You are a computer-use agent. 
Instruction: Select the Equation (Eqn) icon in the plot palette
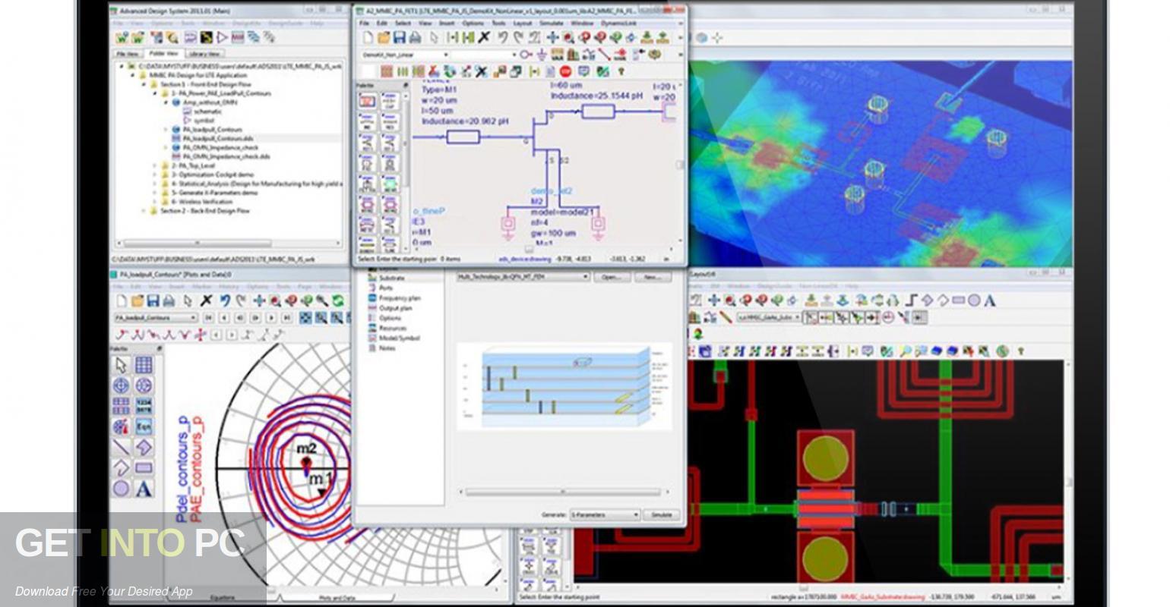pos(144,426)
